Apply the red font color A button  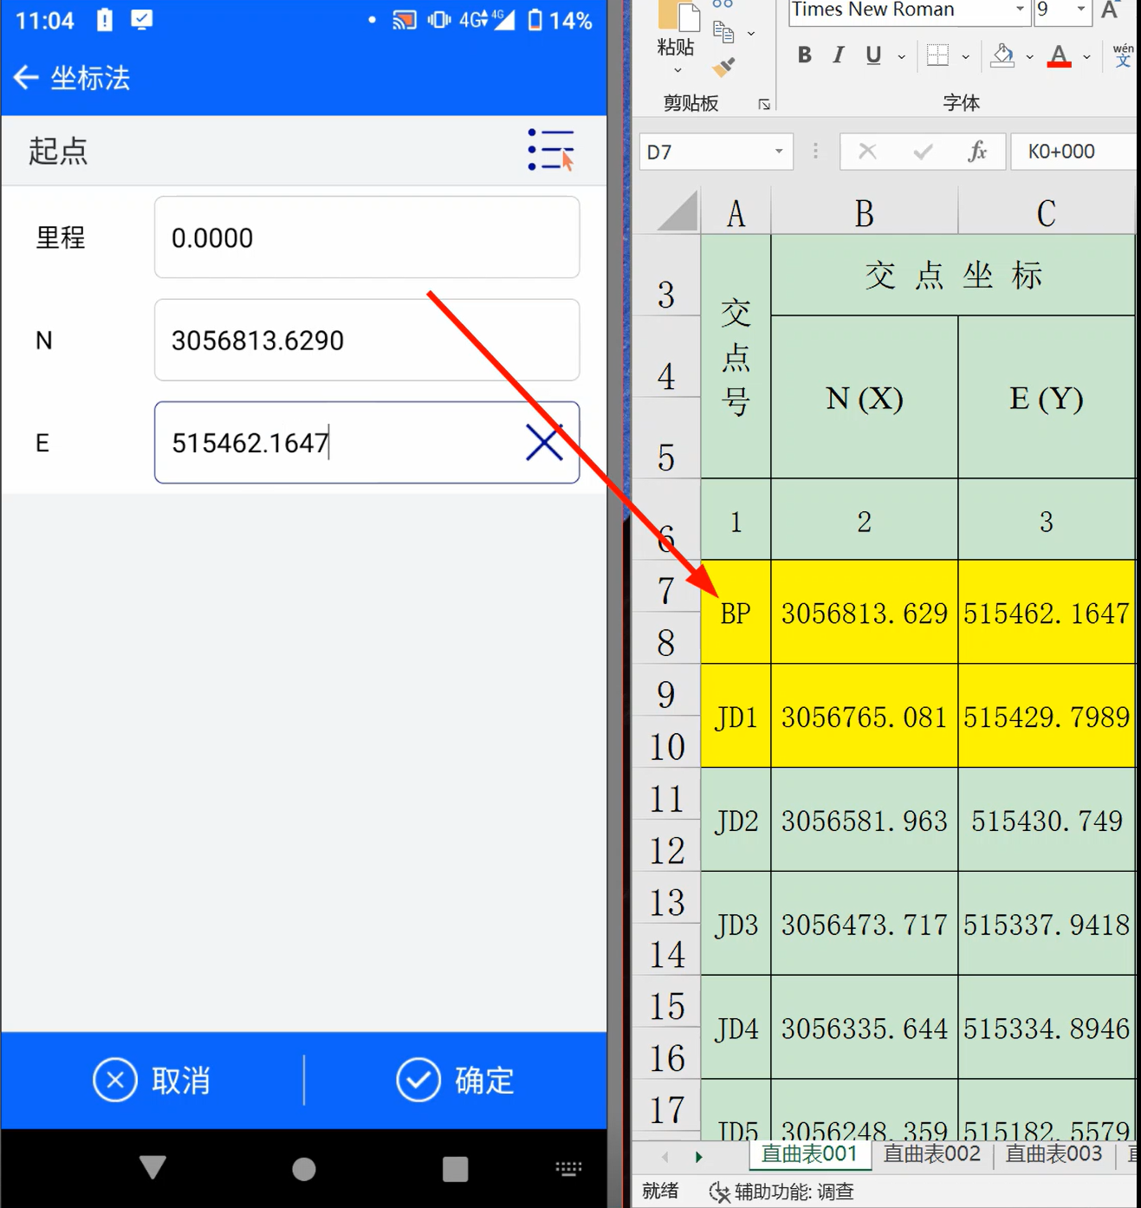coord(1059,55)
